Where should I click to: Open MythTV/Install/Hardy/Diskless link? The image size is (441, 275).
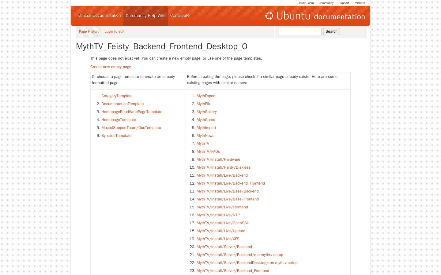coord(224,167)
